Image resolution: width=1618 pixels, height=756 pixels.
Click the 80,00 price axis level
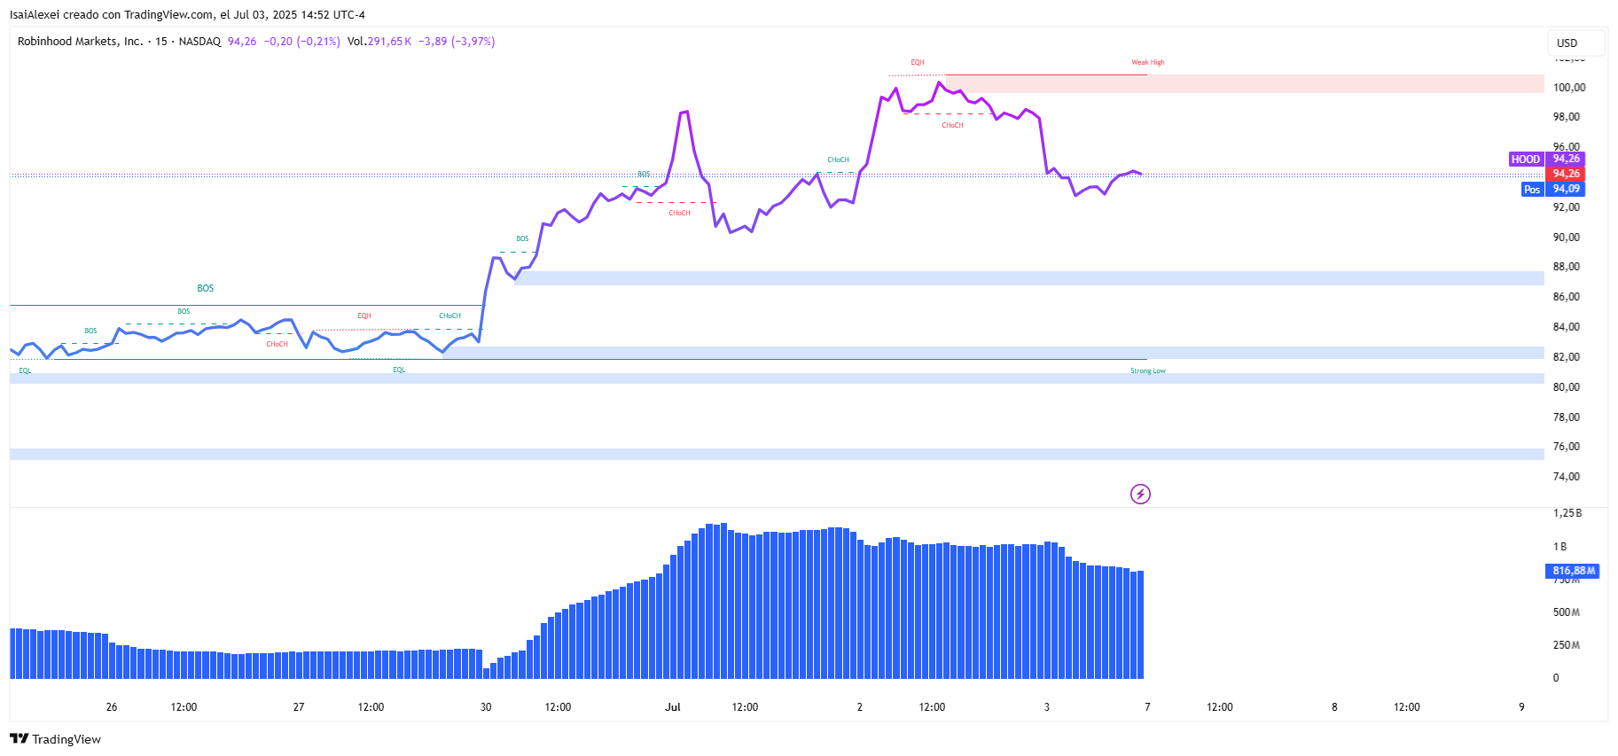pyautogui.click(x=1567, y=387)
